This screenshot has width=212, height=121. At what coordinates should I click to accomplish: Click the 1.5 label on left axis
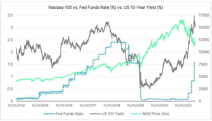click(x=10, y=64)
